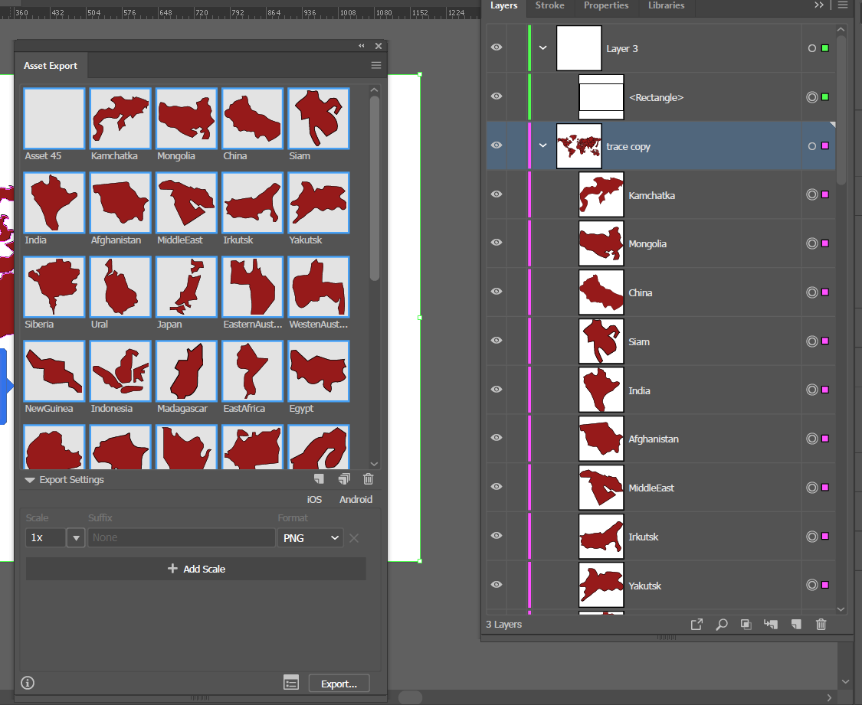The image size is (862, 705).
Task: Hide the Afghanistan layer
Action: [x=497, y=438]
